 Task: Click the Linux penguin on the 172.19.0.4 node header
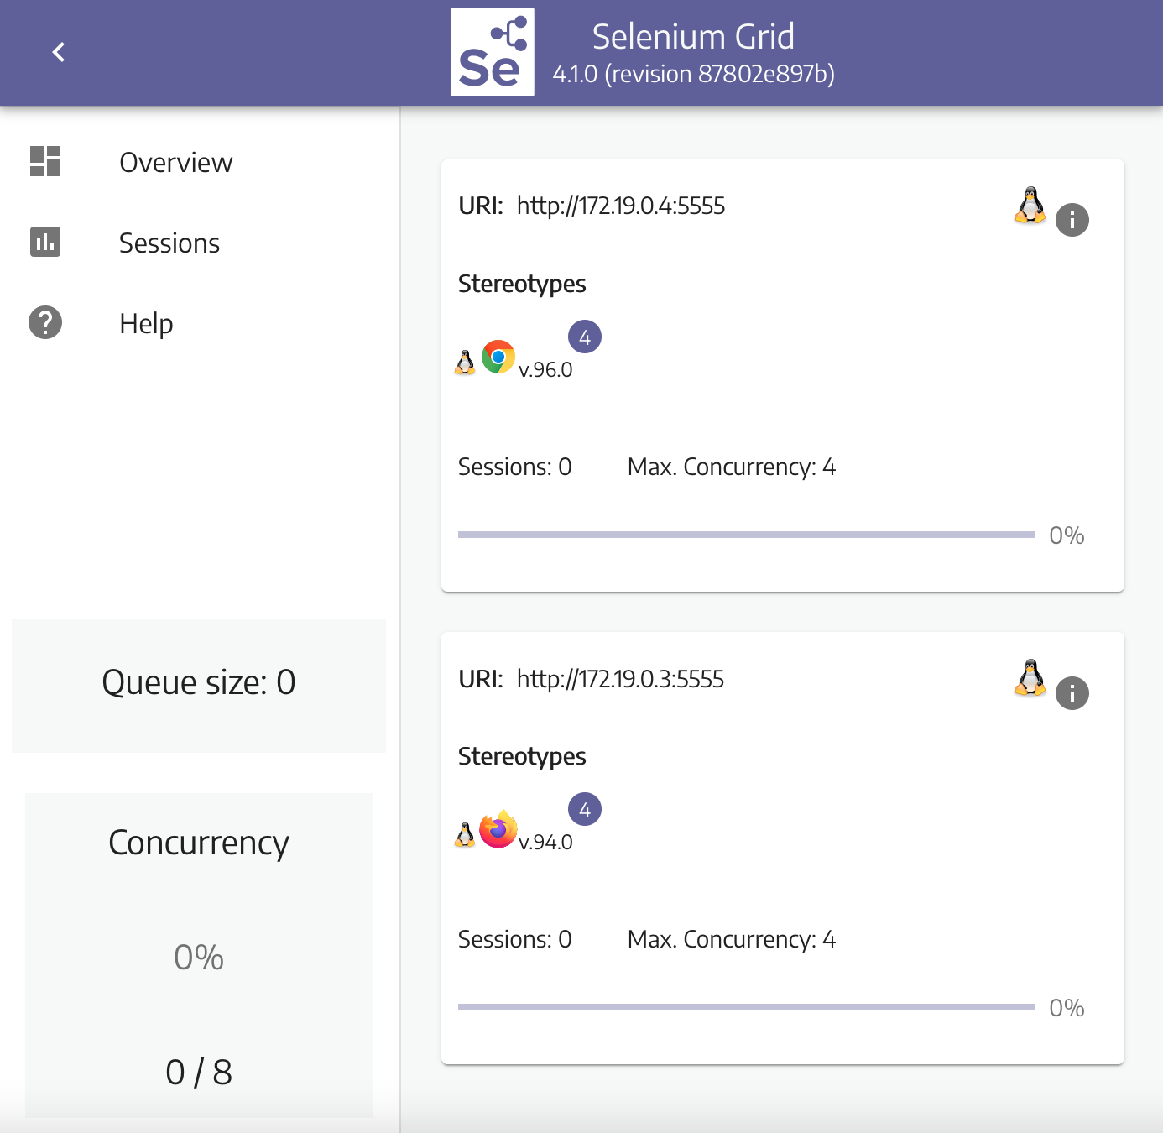click(x=1030, y=206)
